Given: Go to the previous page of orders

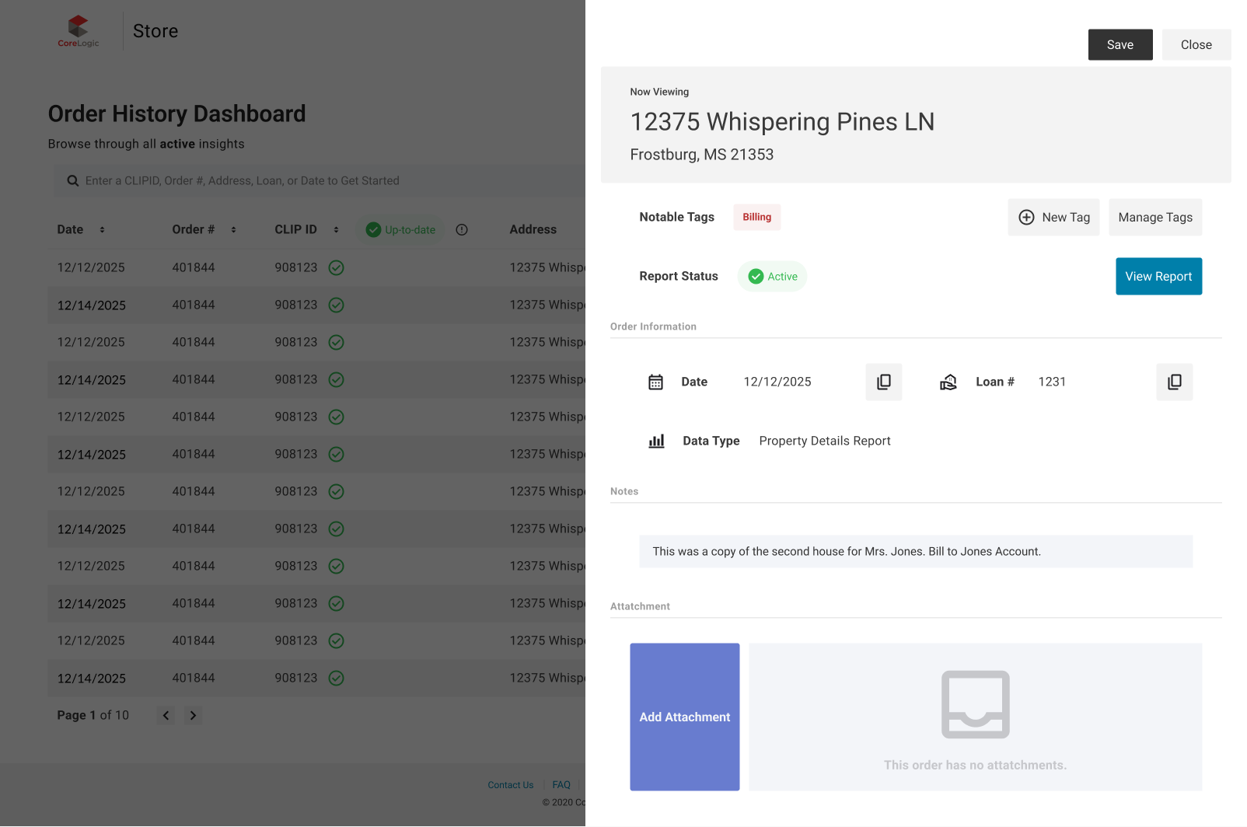Looking at the screenshot, I should [x=166, y=715].
